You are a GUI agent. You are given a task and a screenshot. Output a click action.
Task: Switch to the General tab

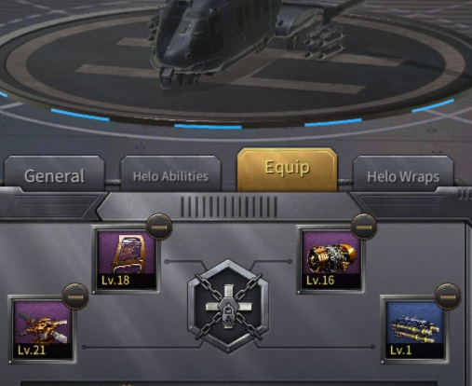click(x=54, y=174)
